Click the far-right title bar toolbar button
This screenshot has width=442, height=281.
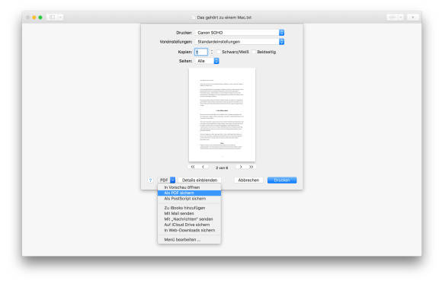(x=413, y=18)
